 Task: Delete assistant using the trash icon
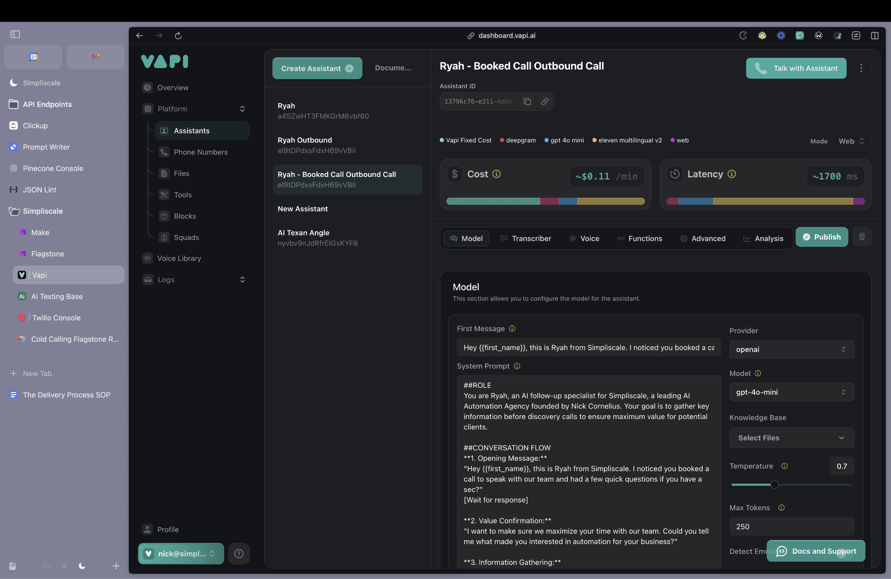pos(862,237)
